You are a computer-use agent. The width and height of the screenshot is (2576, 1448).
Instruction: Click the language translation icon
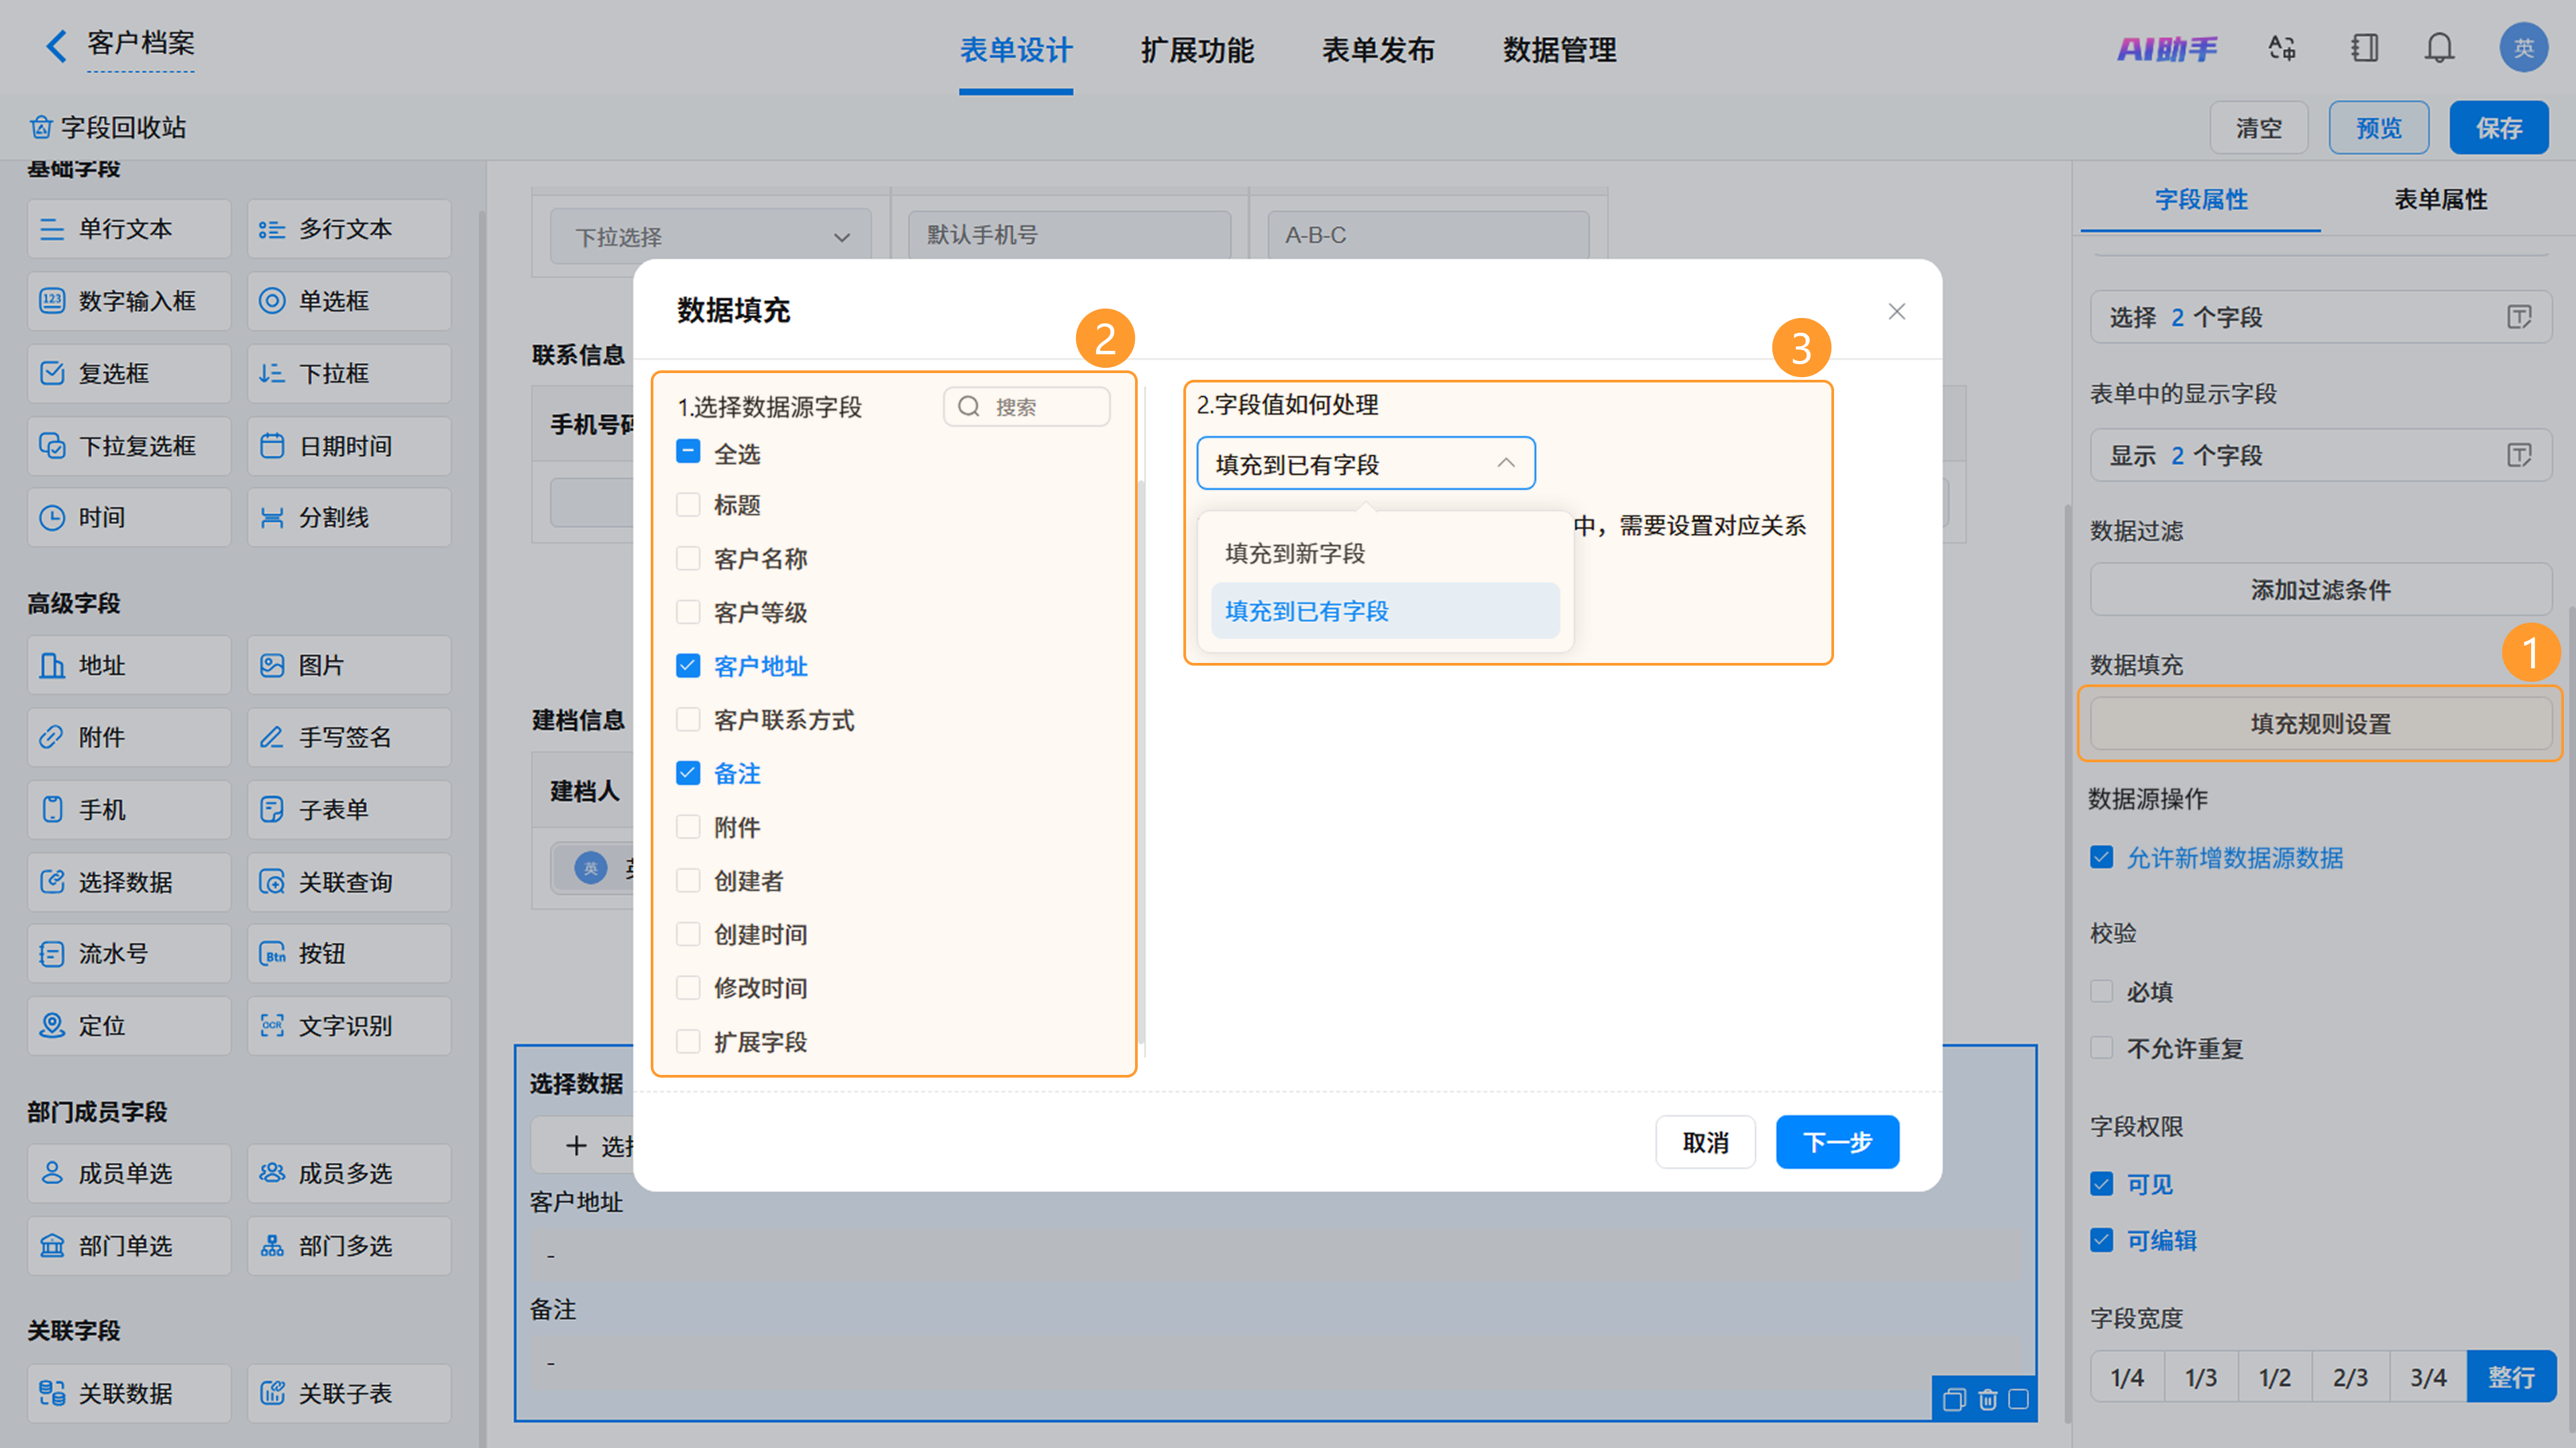tap(2282, 48)
